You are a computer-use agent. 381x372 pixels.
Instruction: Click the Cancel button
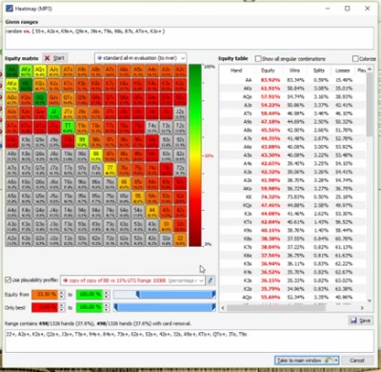[x=356, y=361]
